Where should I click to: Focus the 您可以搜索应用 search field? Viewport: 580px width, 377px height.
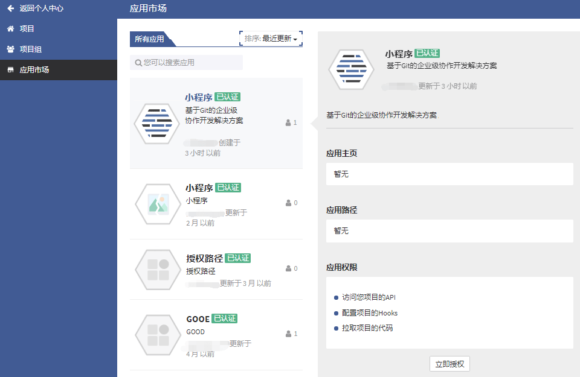190,63
